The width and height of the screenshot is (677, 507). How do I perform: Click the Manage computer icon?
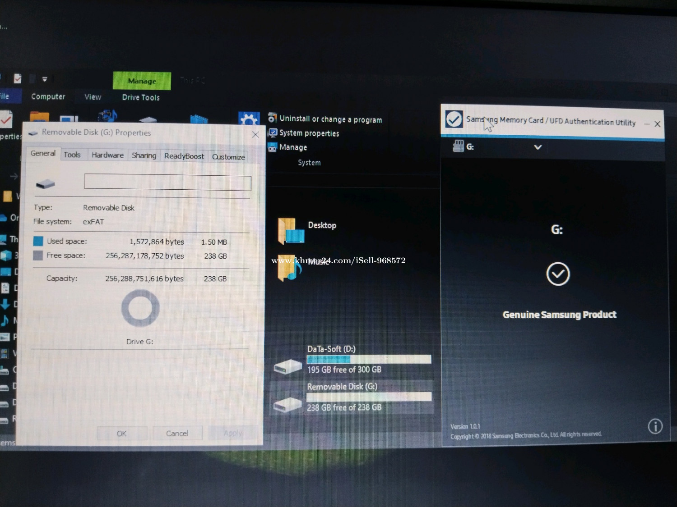(x=272, y=147)
